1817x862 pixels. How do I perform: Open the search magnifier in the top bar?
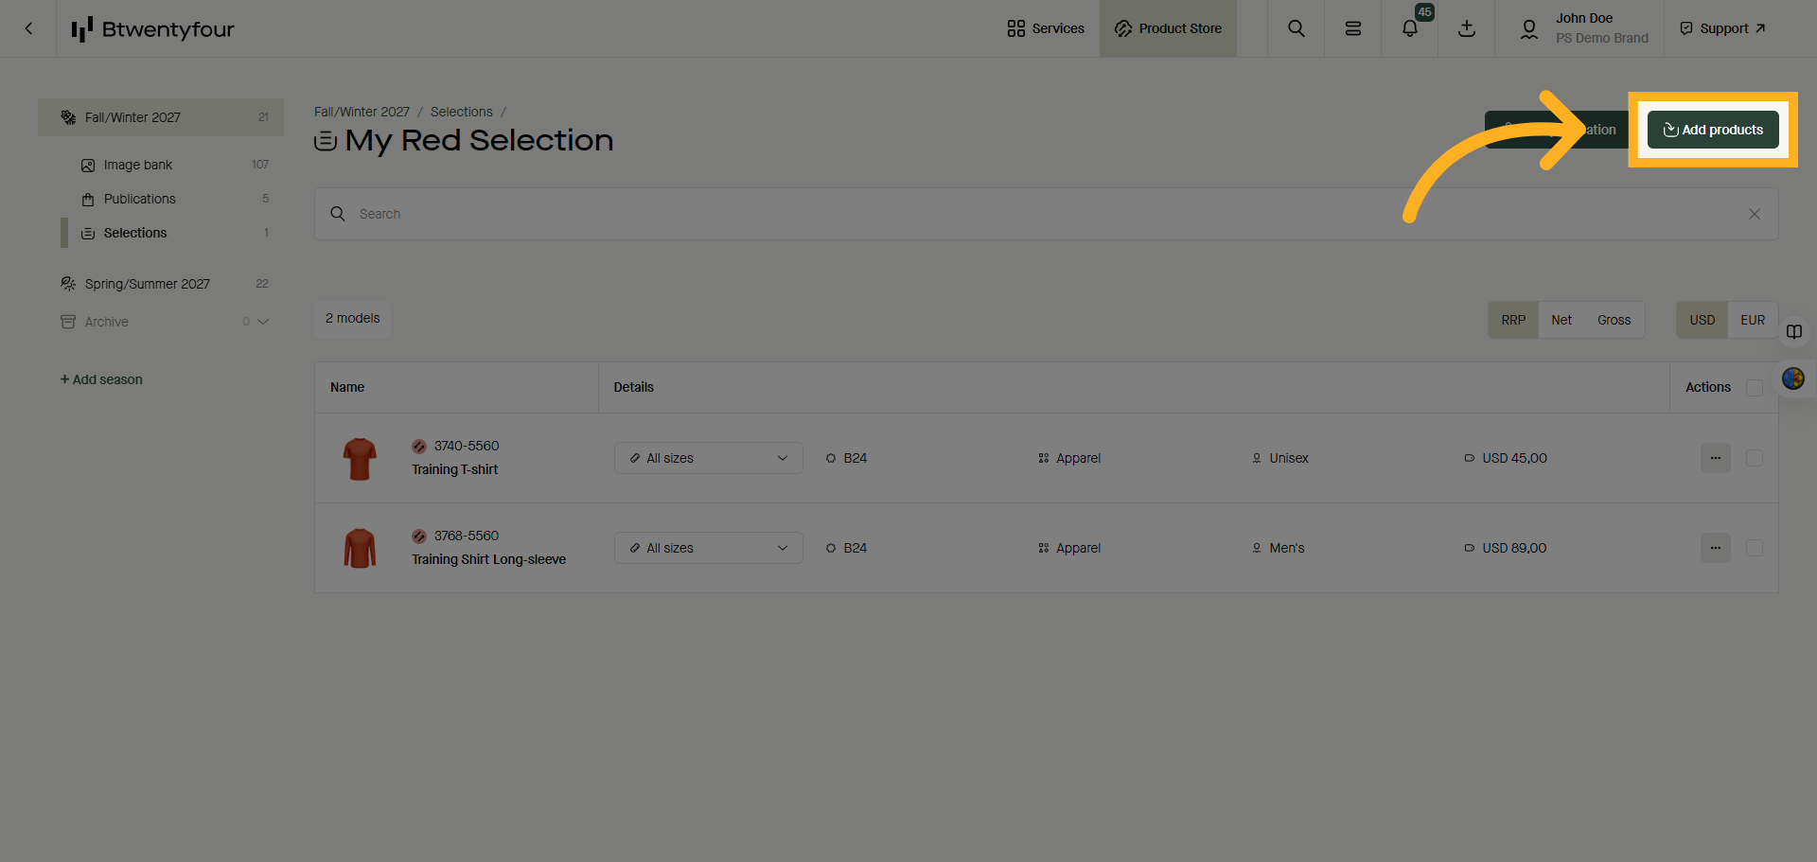click(x=1296, y=28)
